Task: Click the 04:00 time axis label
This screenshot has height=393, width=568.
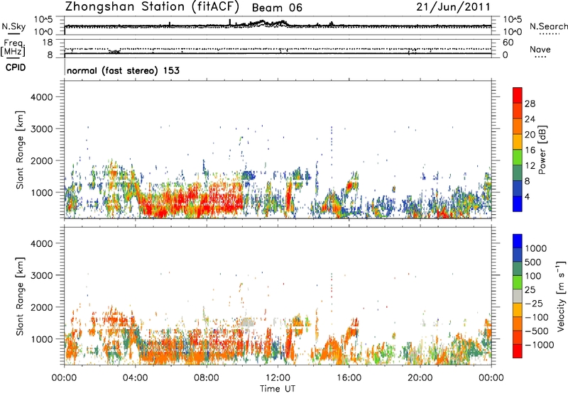Action: point(135,378)
